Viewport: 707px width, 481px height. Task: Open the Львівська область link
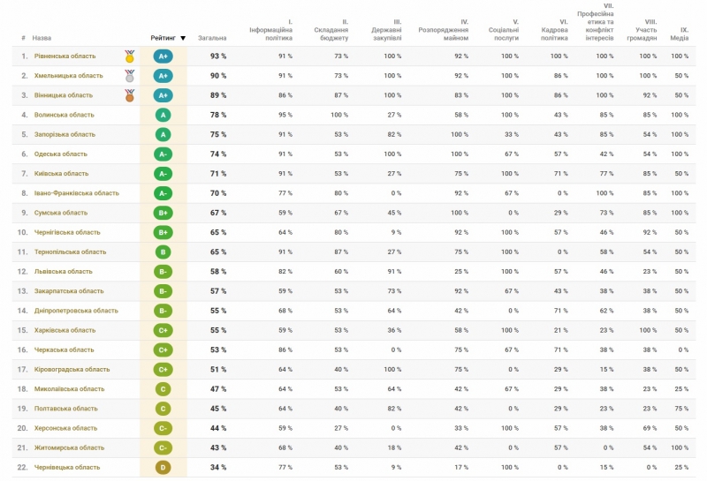point(63,272)
